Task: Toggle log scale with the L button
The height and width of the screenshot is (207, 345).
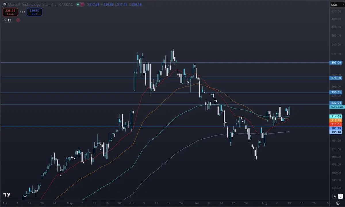Action: (340, 196)
